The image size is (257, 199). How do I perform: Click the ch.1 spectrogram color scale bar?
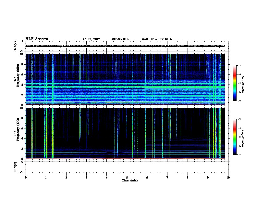[235, 83]
